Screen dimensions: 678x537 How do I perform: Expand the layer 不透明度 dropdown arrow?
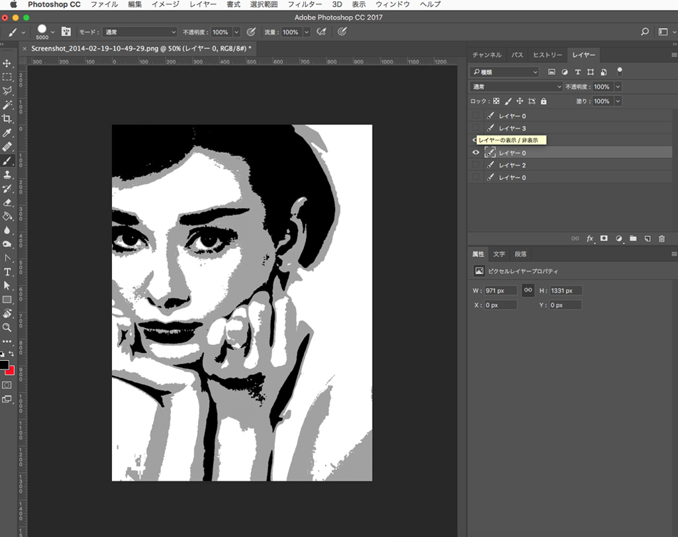(618, 87)
